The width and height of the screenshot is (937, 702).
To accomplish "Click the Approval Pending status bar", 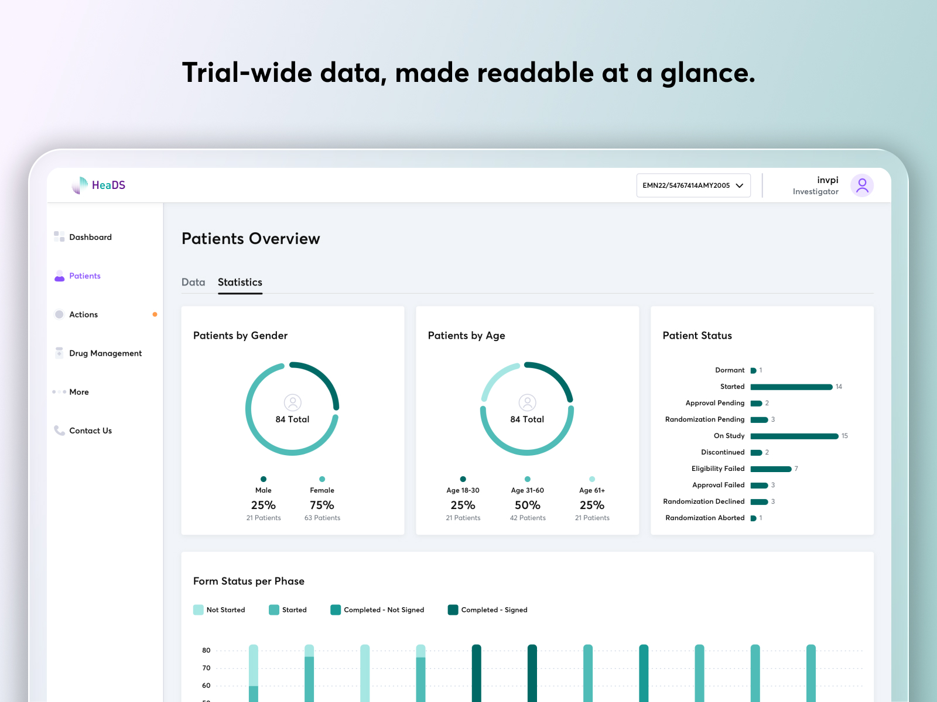I will pyautogui.click(x=756, y=403).
